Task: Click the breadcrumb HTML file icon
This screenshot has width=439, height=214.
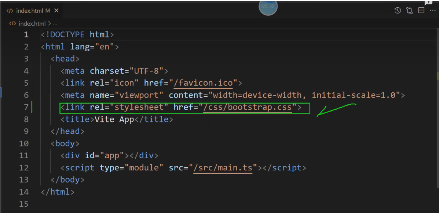Action: tap(12, 23)
